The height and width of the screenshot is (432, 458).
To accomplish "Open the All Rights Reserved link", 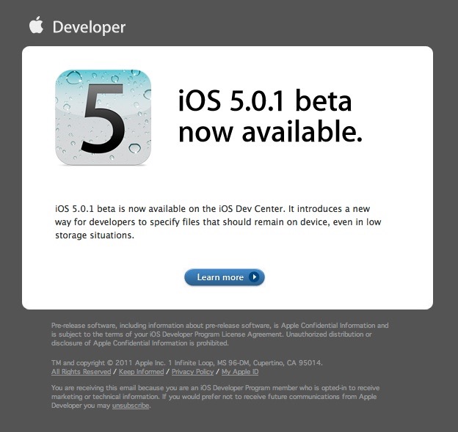I will 81,372.
